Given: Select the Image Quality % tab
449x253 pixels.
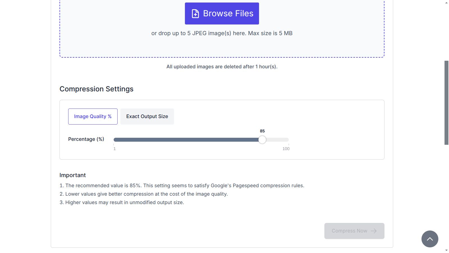Looking at the screenshot, I should coord(93,116).
